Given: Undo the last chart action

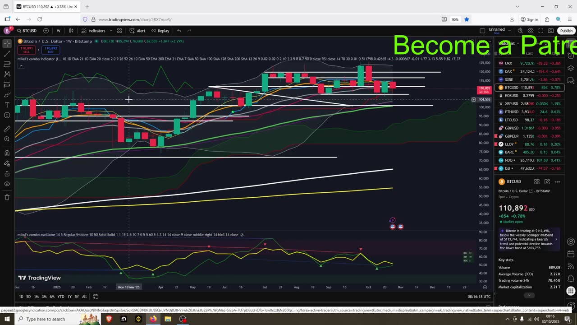Looking at the screenshot, I should (x=179, y=31).
